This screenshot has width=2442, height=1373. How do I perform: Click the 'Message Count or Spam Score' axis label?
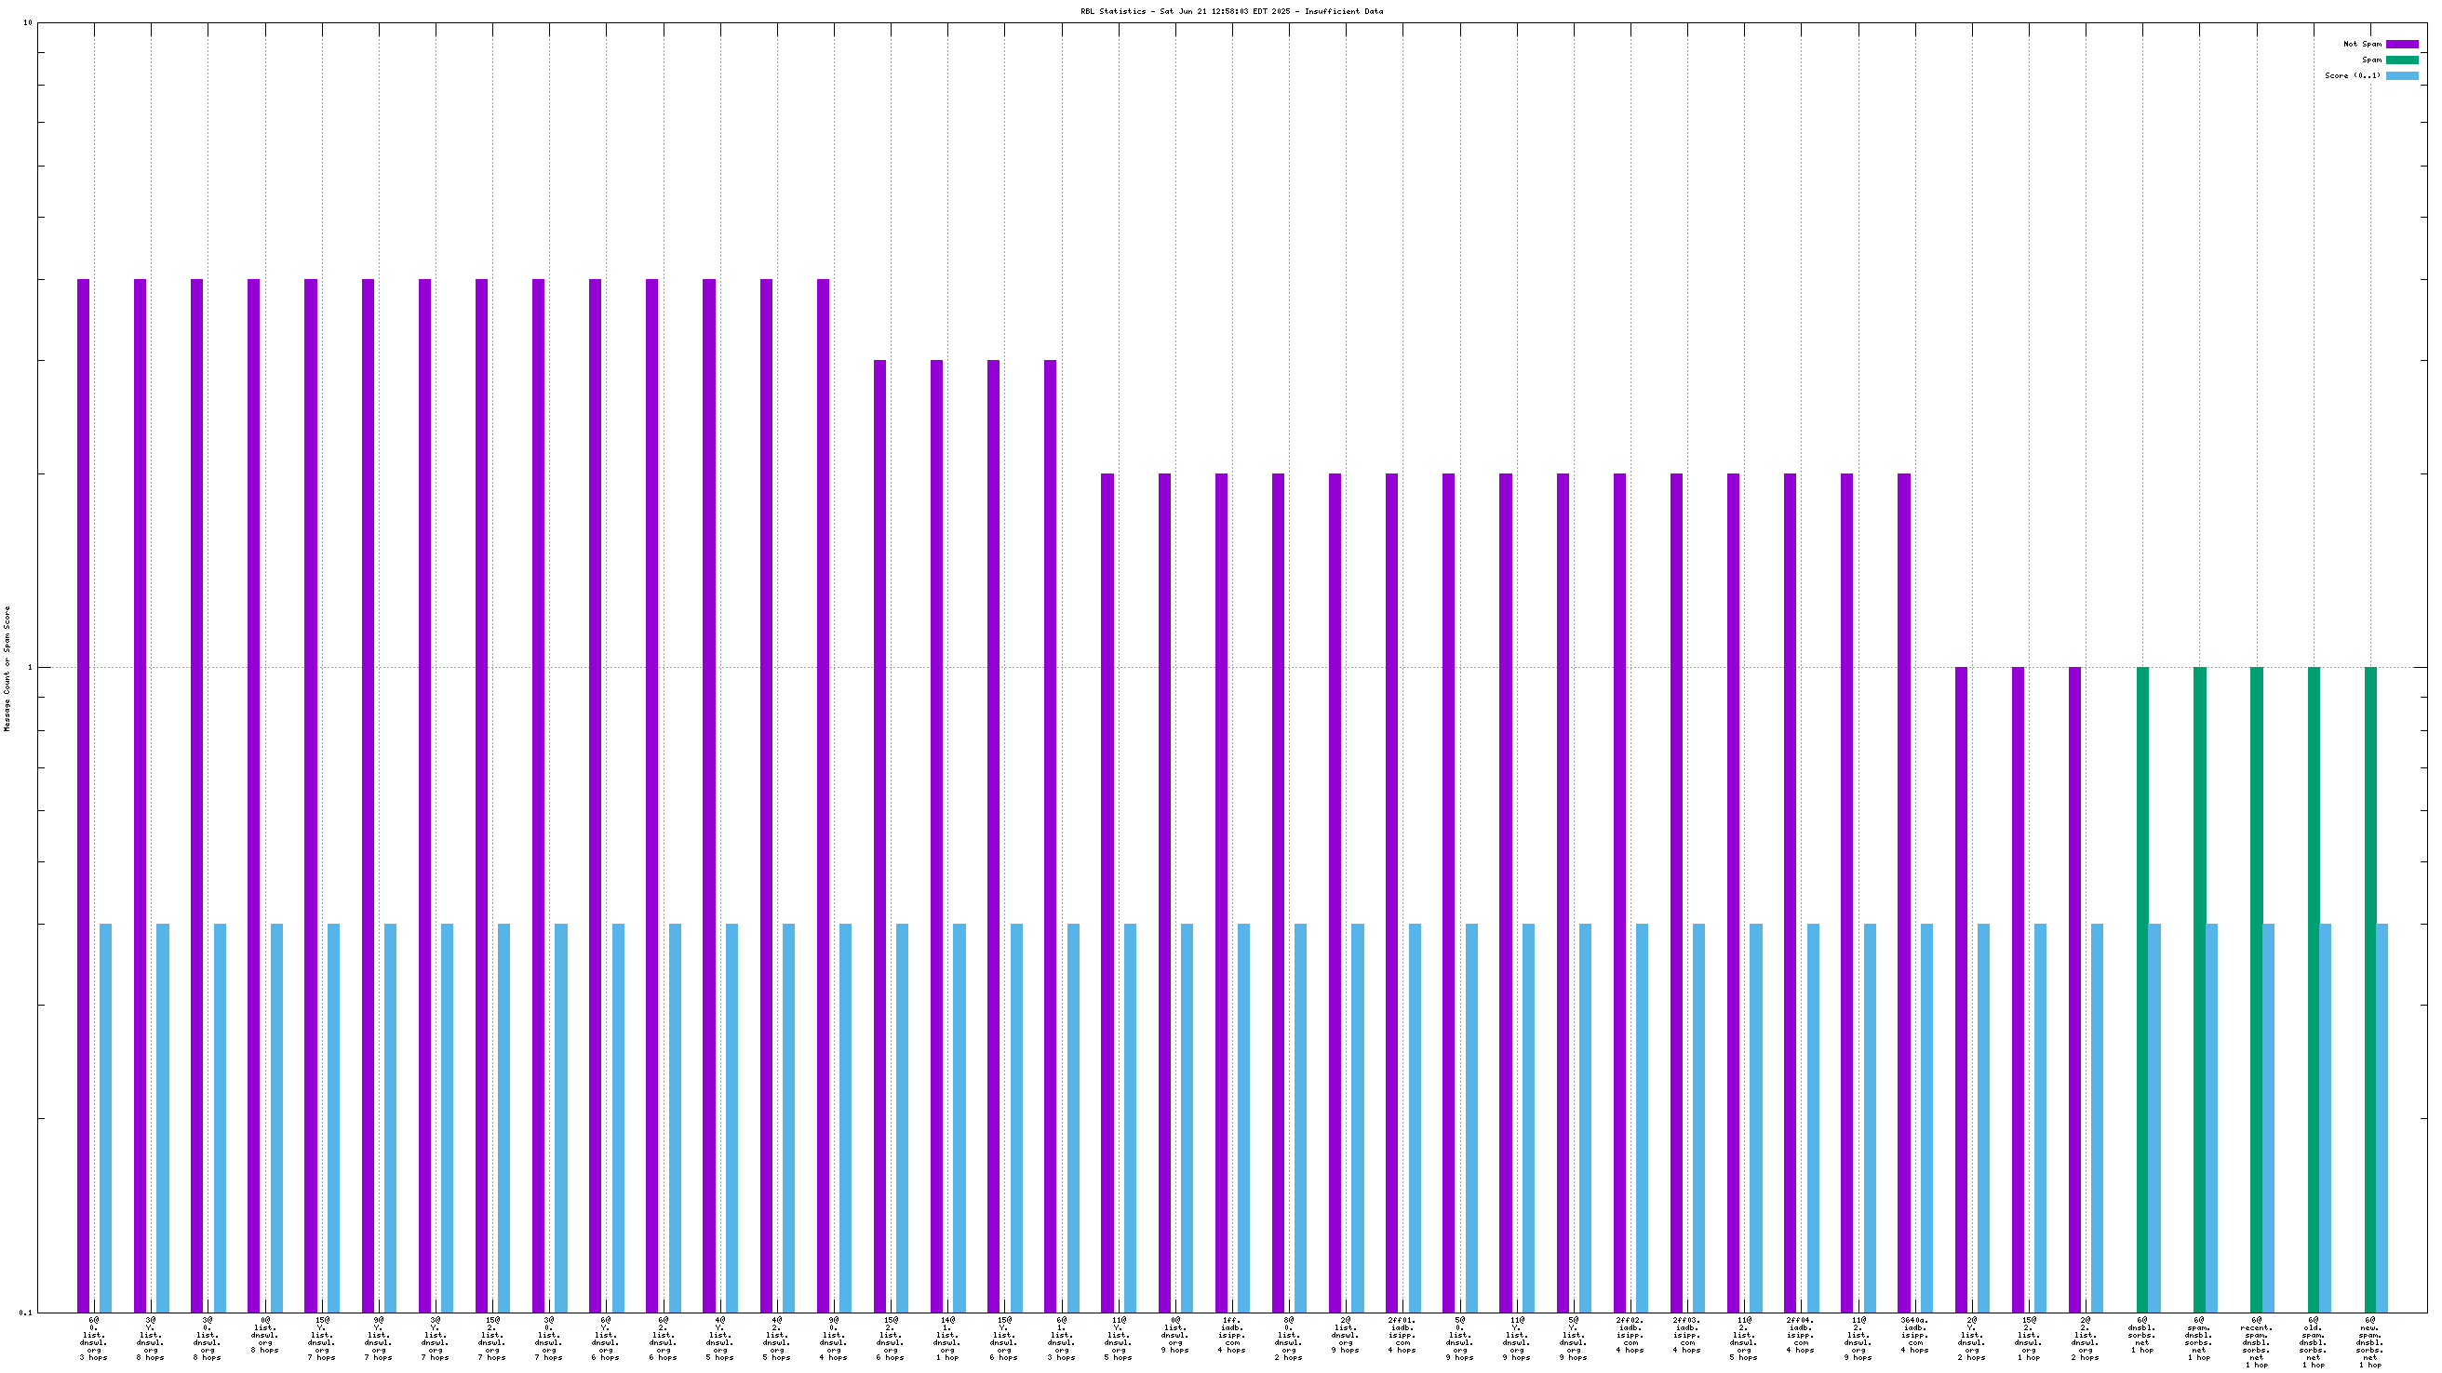(x=7, y=669)
